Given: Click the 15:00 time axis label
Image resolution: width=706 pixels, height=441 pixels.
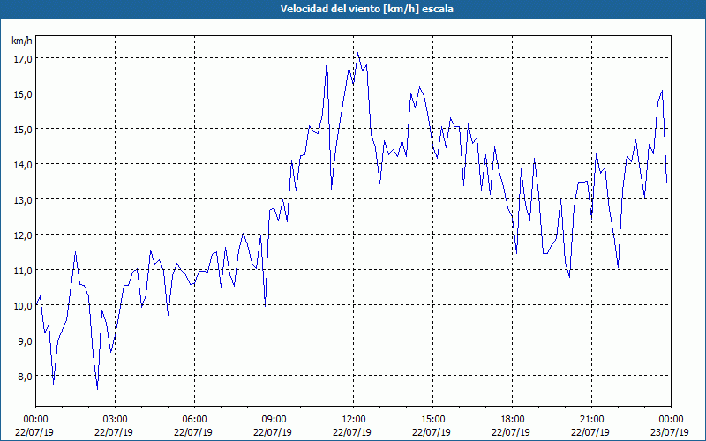Looking at the screenshot, I should (432, 420).
